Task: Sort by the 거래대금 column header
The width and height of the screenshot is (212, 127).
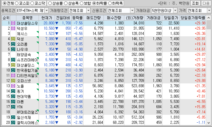Action: (153, 18)
